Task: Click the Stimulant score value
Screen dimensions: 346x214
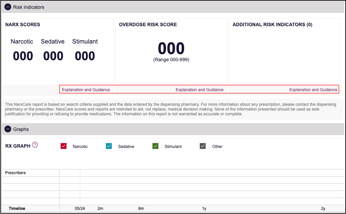Action: tap(85, 55)
